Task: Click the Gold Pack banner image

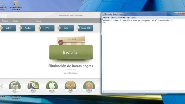Action: tap(71, 41)
